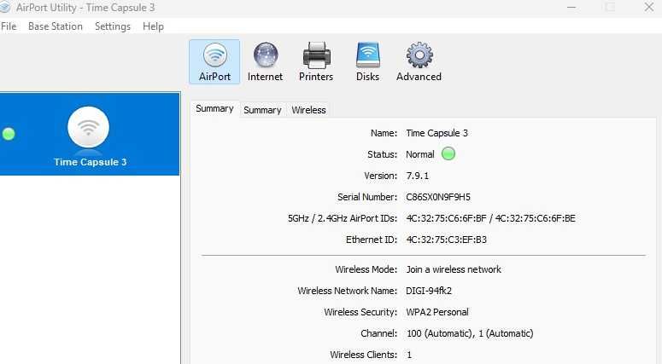
Task: Select the AirPort toolbar icon
Action: click(x=214, y=62)
